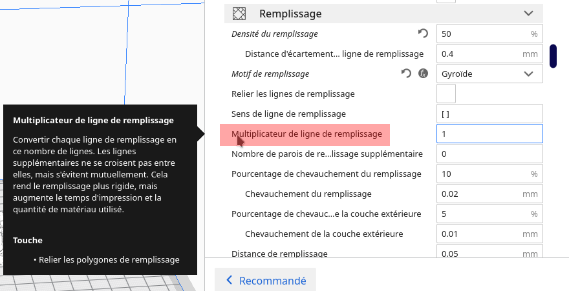Enable the Relier les lignes de remplissage checkbox

(x=446, y=94)
